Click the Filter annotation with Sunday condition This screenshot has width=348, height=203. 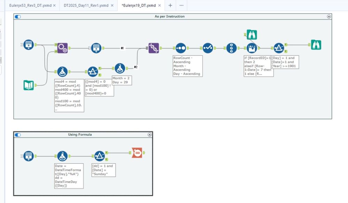coord(104,170)
